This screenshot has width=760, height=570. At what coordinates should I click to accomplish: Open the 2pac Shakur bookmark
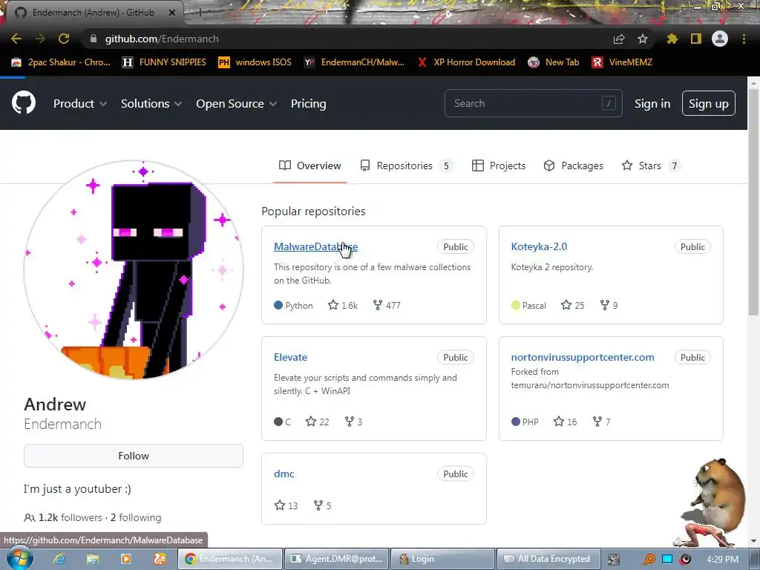pos(61,62)
